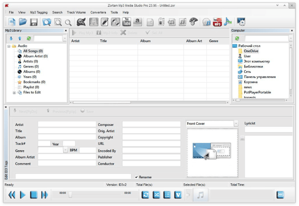
Task: Click the magnifying glass search toolbar icon
Action: pyautogui.click(x=68, y=23)
